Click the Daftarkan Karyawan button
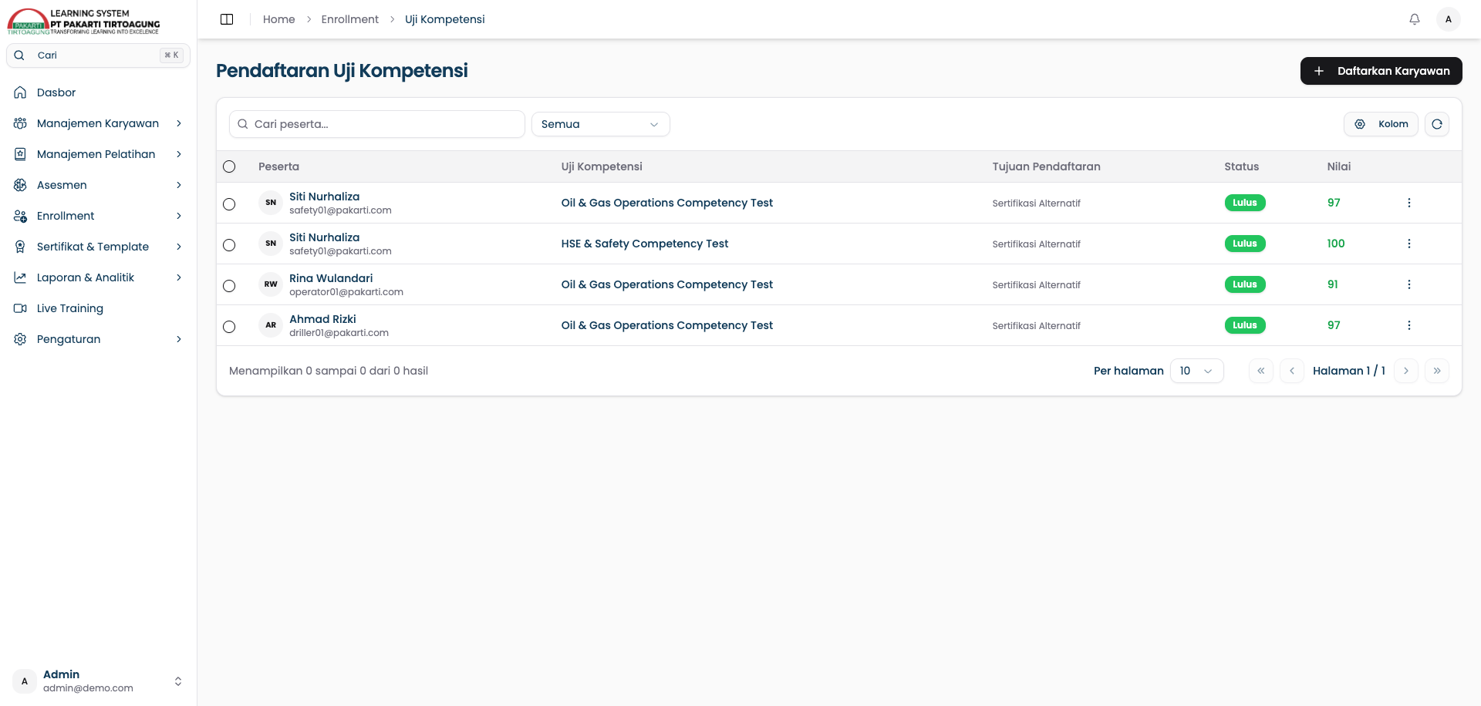Screen dimensions: 1481x706 point(1381,71)
